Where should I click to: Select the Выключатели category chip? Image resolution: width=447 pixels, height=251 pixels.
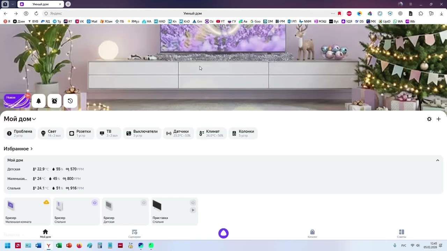pyautogui.click(x=142, y=133)
